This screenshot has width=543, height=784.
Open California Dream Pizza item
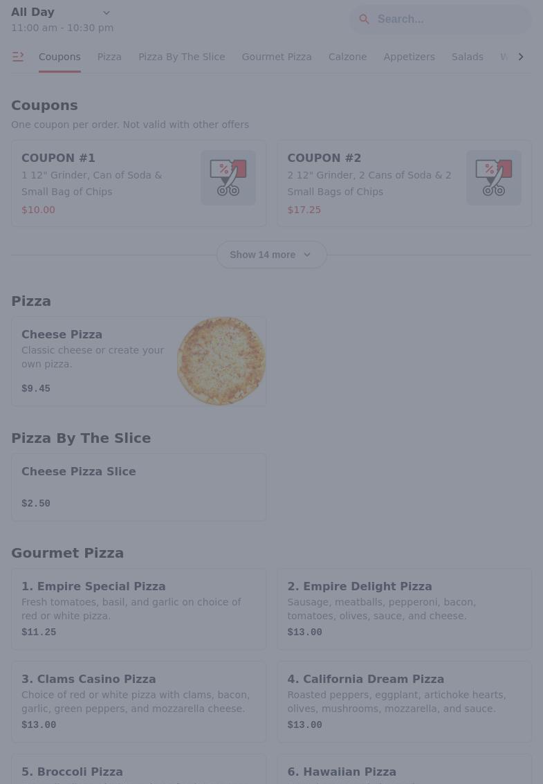(404, 702)
